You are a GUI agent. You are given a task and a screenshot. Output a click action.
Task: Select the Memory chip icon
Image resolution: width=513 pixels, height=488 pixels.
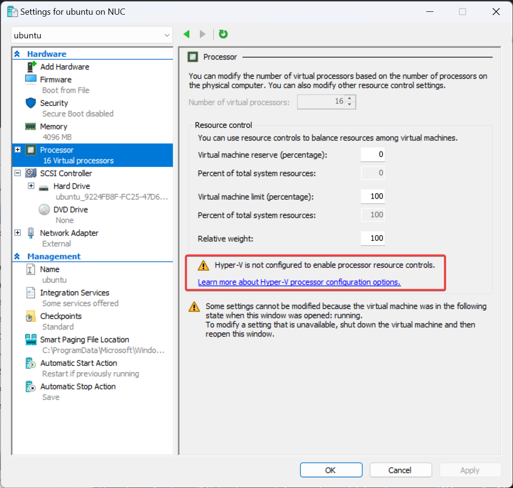pos(31,126)
